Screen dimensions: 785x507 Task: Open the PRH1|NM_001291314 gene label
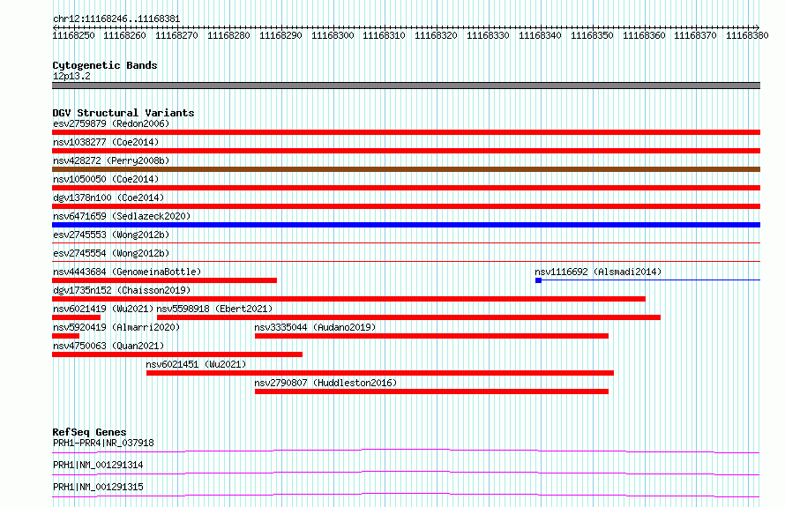pyautogui.click(x=98, y=465)
